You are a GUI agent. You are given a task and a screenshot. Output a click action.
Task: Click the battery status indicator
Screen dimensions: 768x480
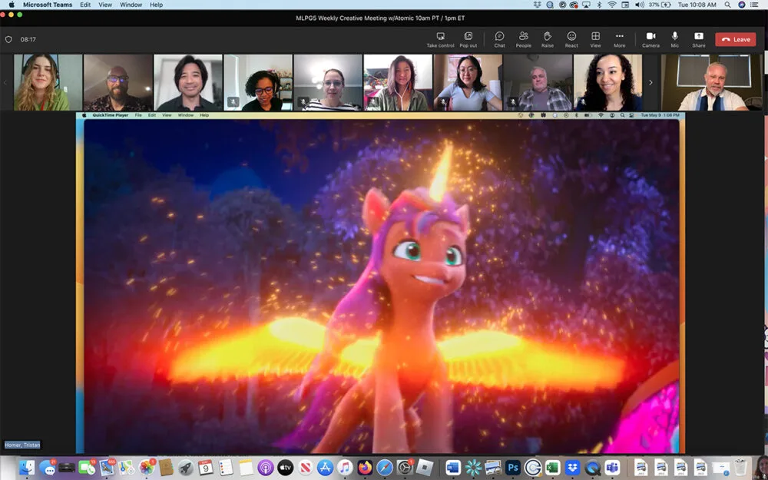(660, 5)
